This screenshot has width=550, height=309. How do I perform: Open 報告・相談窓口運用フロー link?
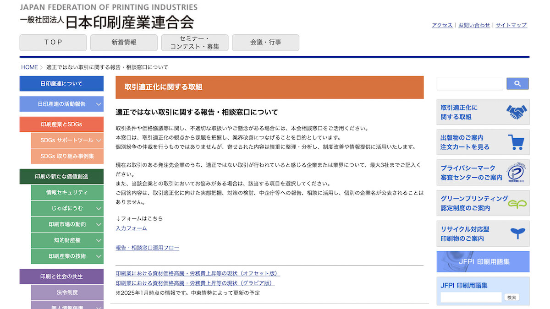pyautogui.click(x=148, y=248)
